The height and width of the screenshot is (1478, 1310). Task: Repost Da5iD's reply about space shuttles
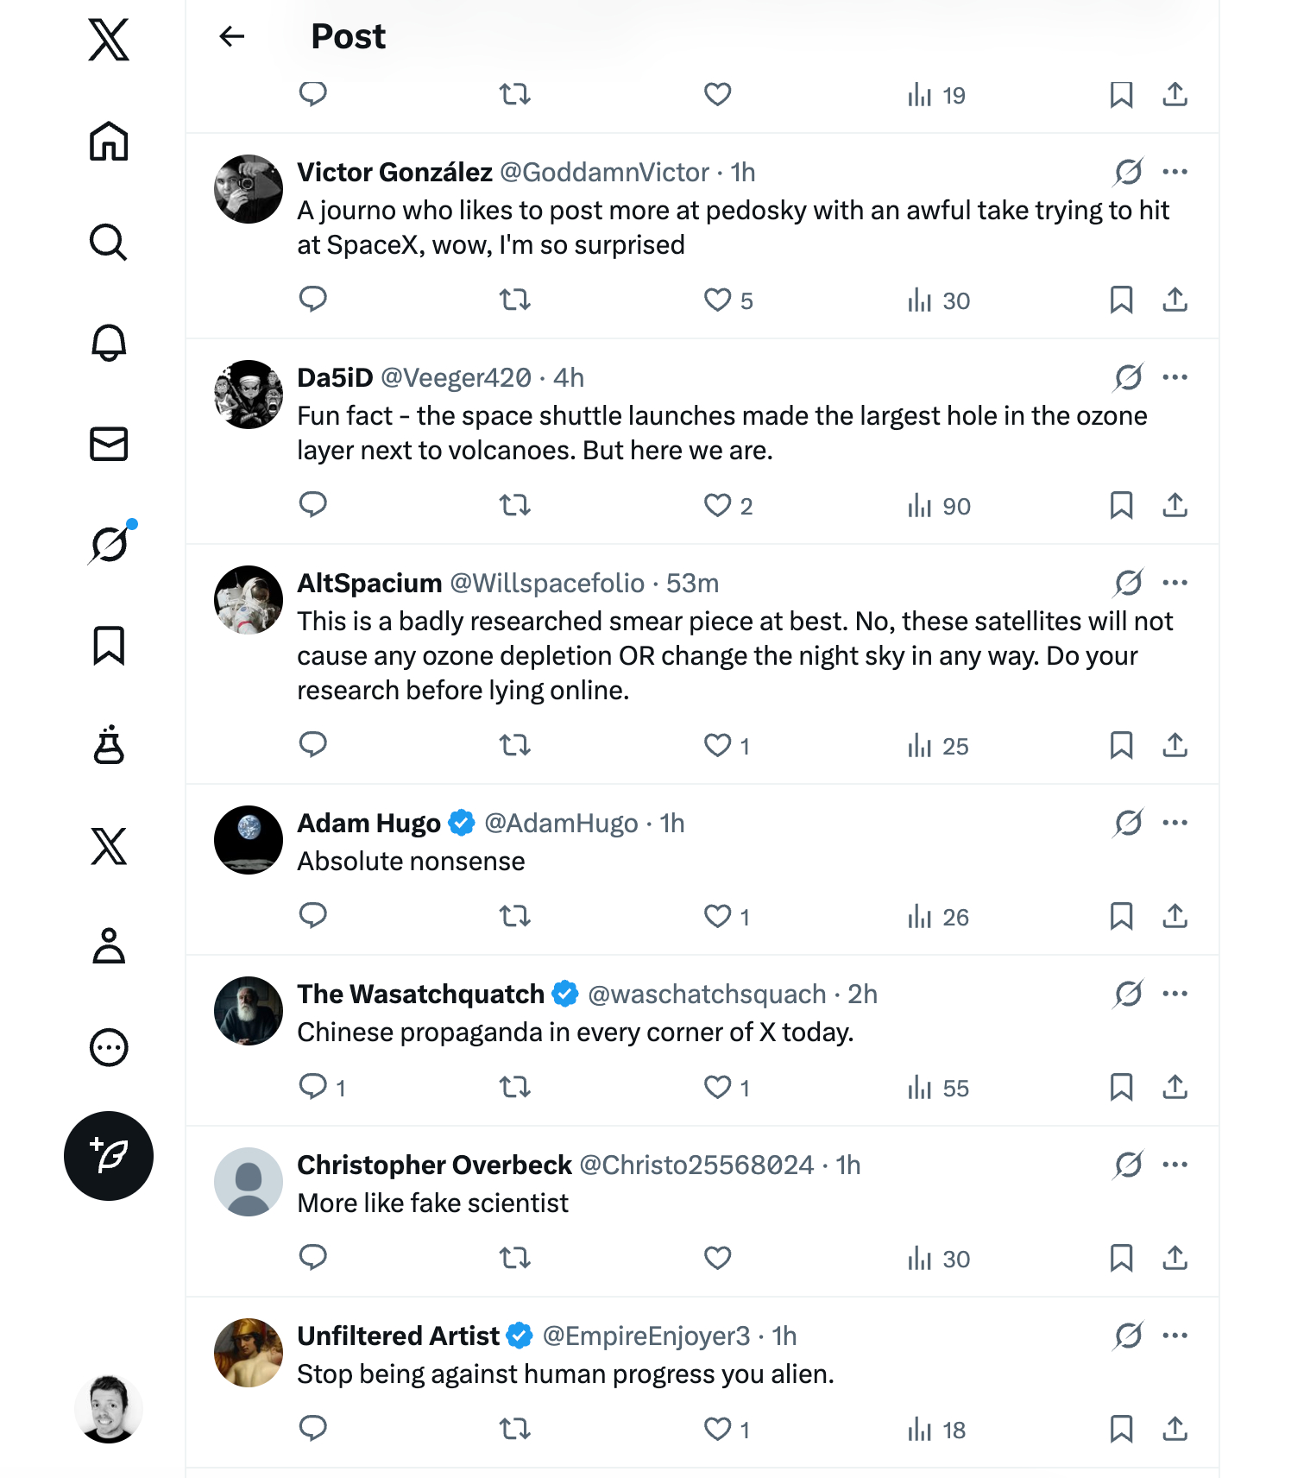[x=515, y=505]
